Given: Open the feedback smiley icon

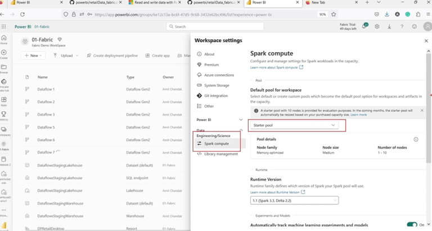Looking at the screenshot, I should [415, 27].
